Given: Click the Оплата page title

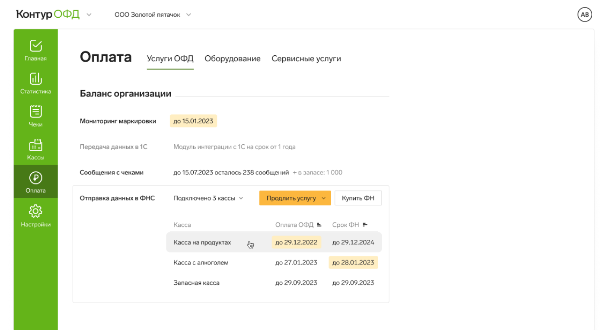Looking at the screenshot, I should click(106, 57).
